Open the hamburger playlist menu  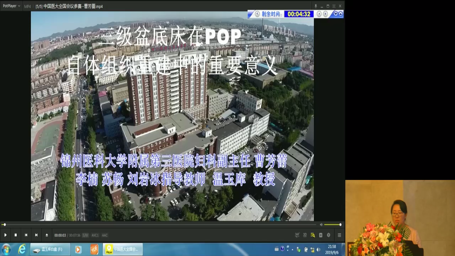[x=339, y=235]
